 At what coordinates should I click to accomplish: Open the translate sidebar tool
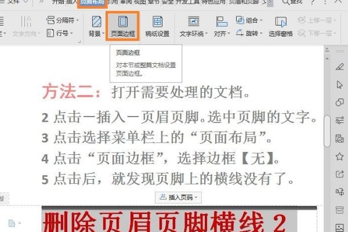tap(339, 192)
